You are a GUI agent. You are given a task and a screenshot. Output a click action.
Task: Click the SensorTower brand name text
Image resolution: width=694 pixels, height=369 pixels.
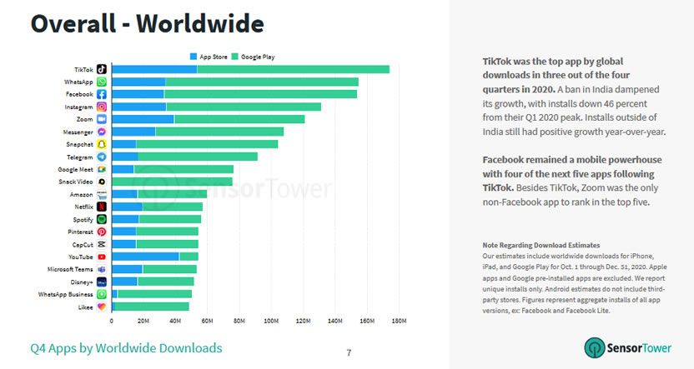pos(639,348)
